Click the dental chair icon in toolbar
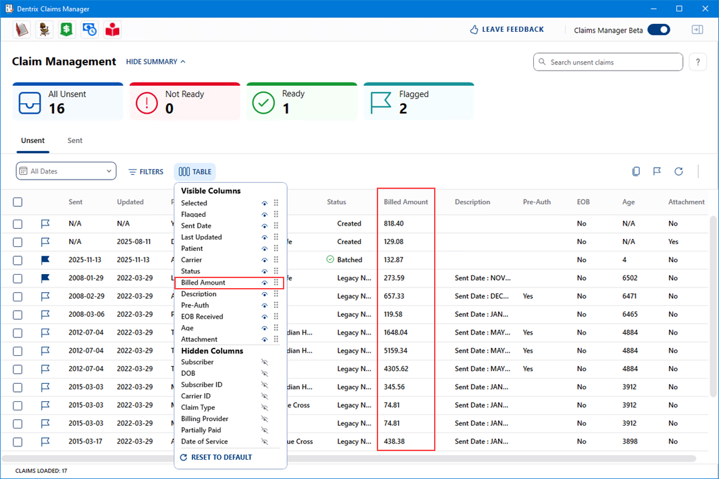This screenshot has height=479, width=719. point(44,29)
